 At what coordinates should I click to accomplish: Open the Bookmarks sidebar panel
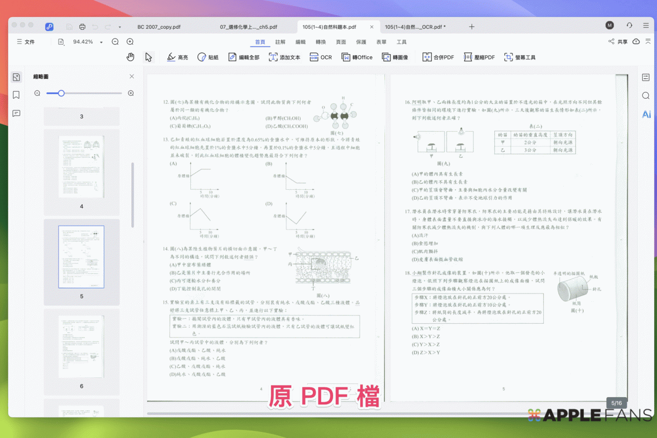click(x=17, y=95)
